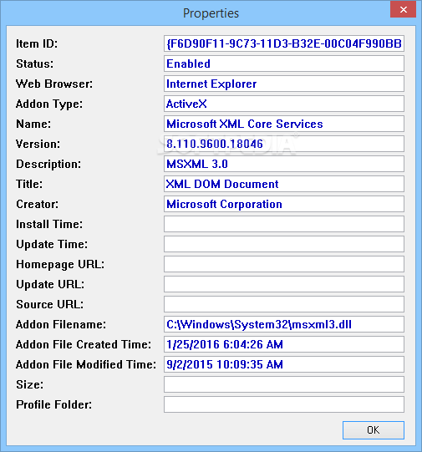
Task: Focus the empty Update Time field
Action: point(284,244)
